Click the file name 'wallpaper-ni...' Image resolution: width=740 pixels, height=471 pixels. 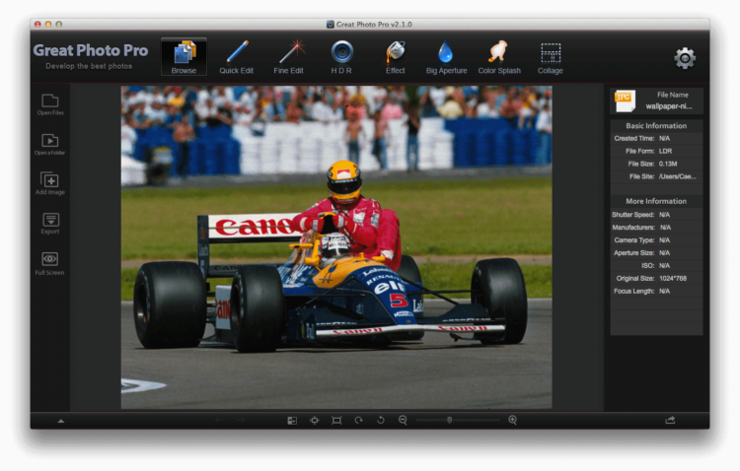click(x=669, y=106)
